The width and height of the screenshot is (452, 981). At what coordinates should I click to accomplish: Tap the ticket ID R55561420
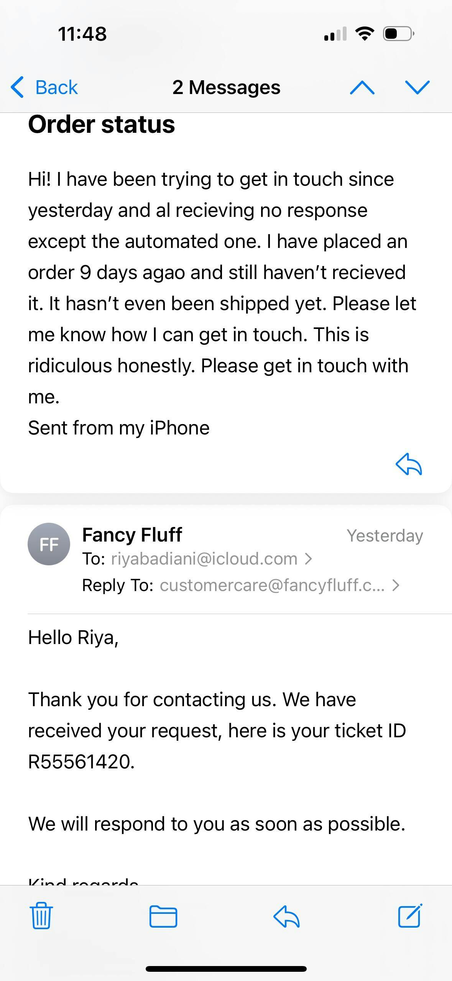point(81,761)
